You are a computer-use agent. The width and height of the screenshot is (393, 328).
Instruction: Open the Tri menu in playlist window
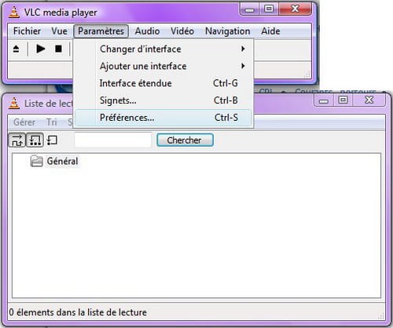click(x=52, y=122)
